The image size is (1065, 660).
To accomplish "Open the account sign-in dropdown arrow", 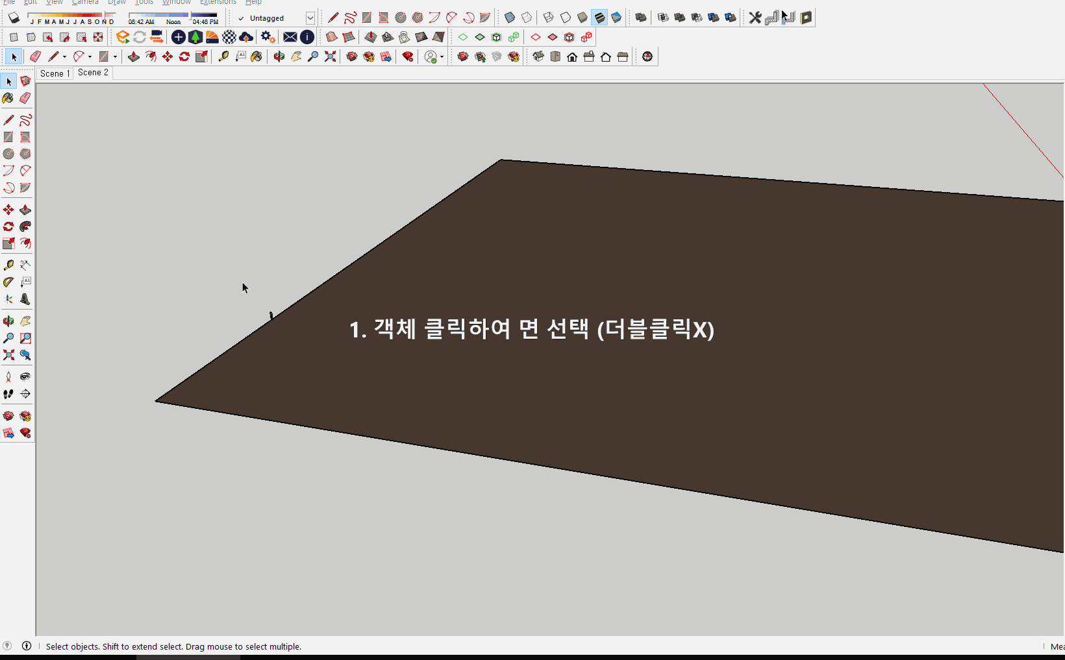I will [441, 56].
